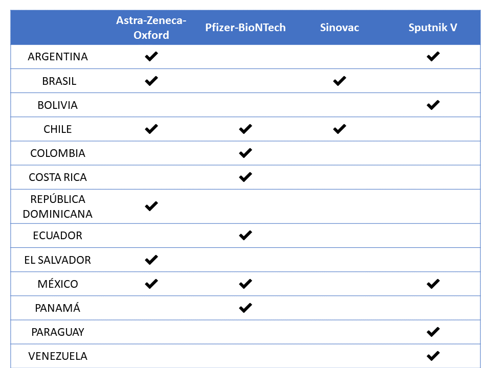Click the ECUADOR row label

(58, 235)
